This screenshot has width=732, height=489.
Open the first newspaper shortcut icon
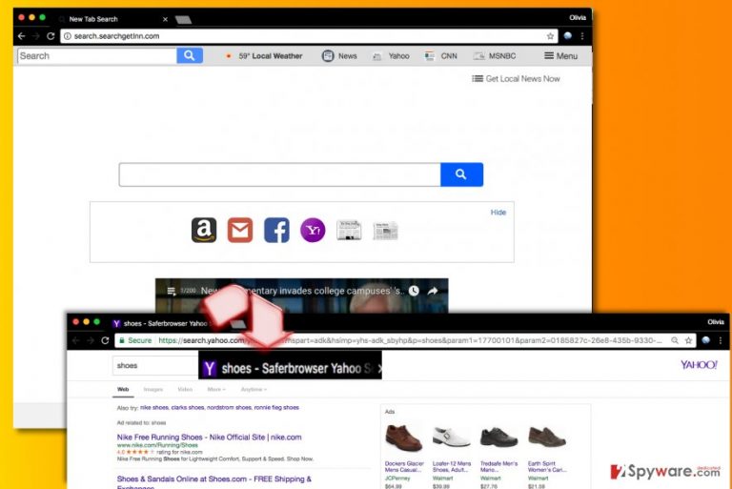point(349,231)
